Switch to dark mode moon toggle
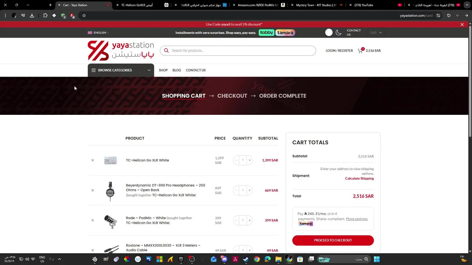Image resolution: width=472 pixels, height=265 pixels. pos(339,32)
